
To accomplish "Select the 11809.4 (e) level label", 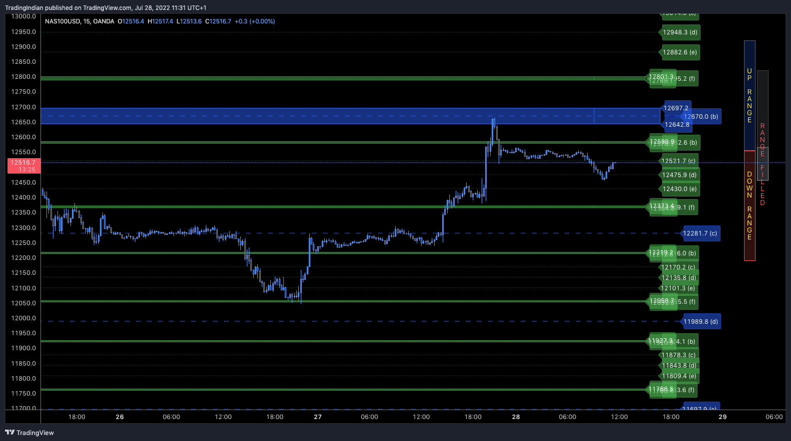I will tap(679, 376).
